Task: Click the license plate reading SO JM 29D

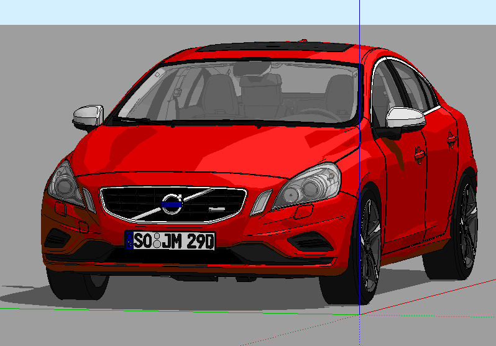Action: (x=170, y=240)
